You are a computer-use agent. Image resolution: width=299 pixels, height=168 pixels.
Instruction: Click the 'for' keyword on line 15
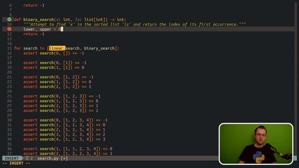(17, 48)
